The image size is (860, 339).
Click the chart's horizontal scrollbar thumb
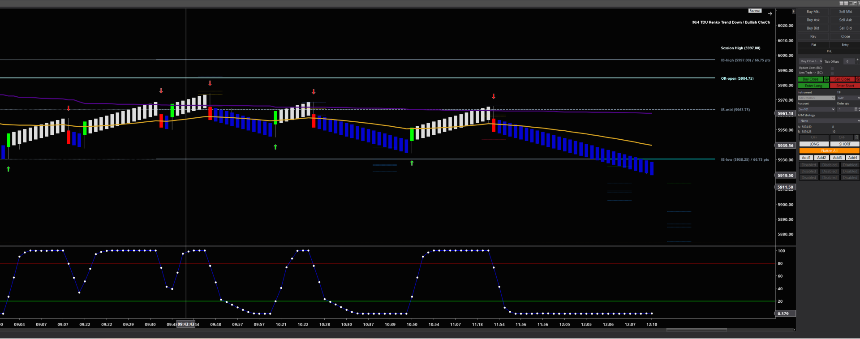click(x=697, y=330)
